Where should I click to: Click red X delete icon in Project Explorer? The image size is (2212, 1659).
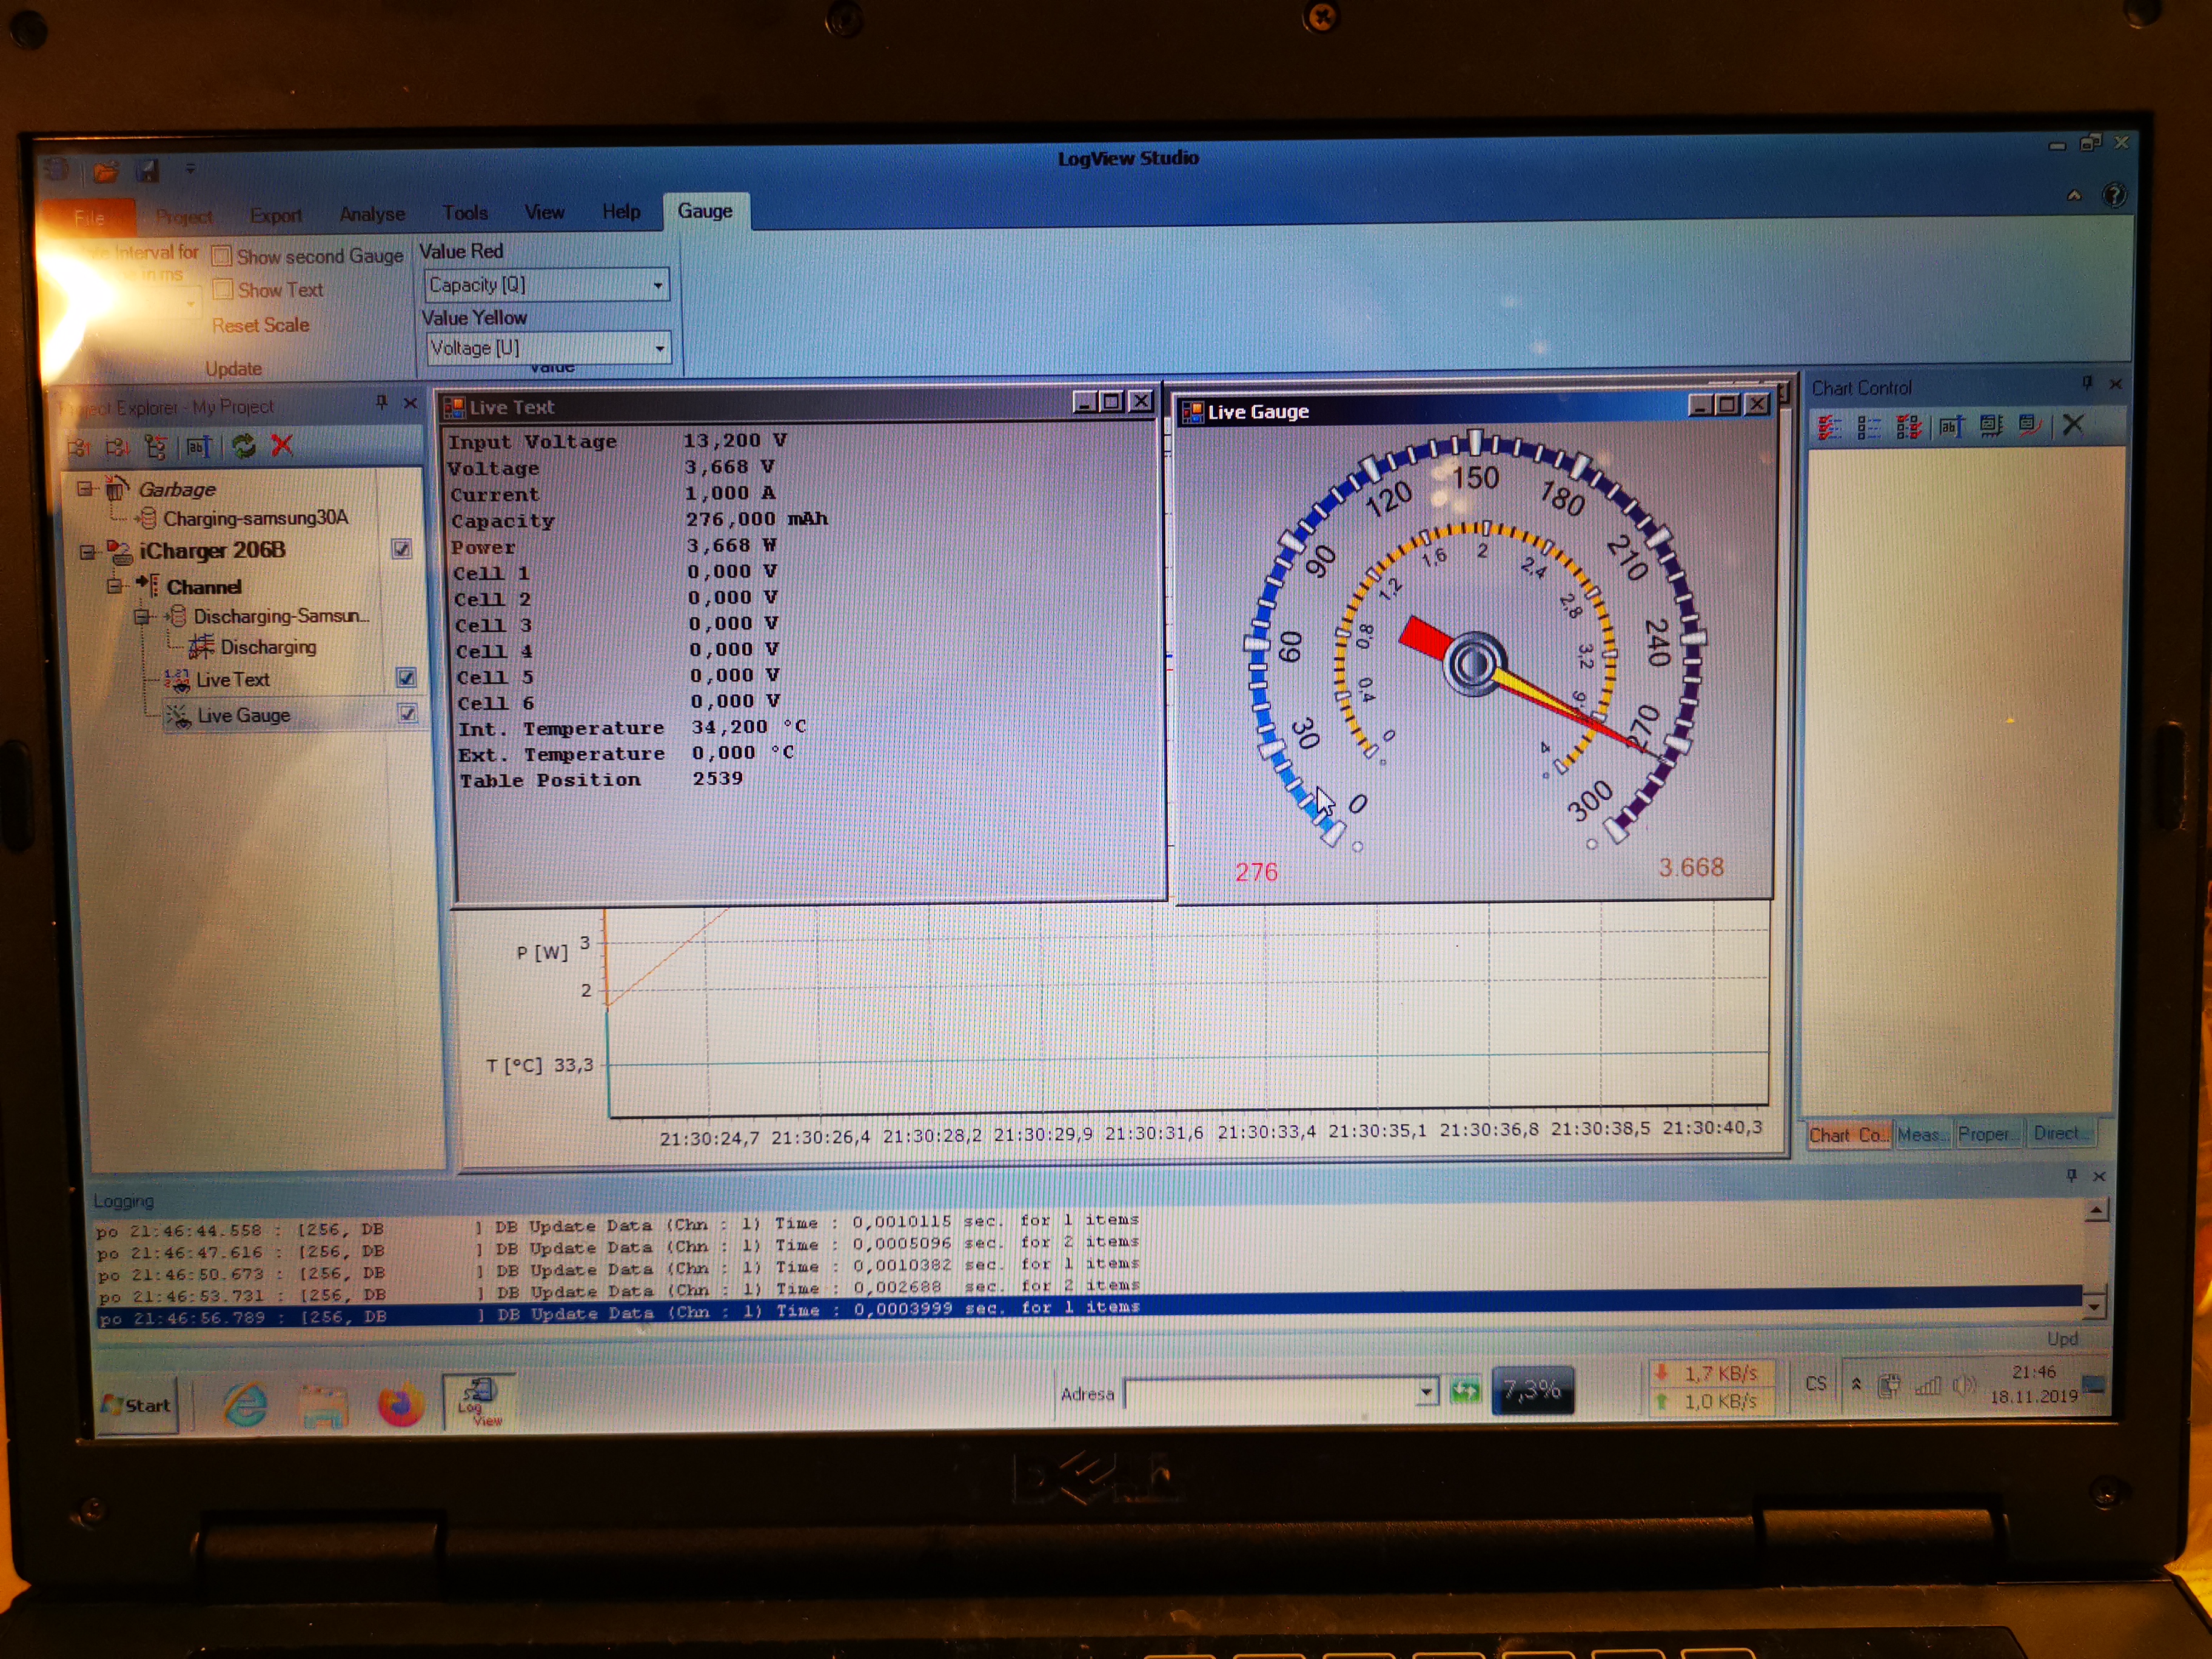pos(283,446)
